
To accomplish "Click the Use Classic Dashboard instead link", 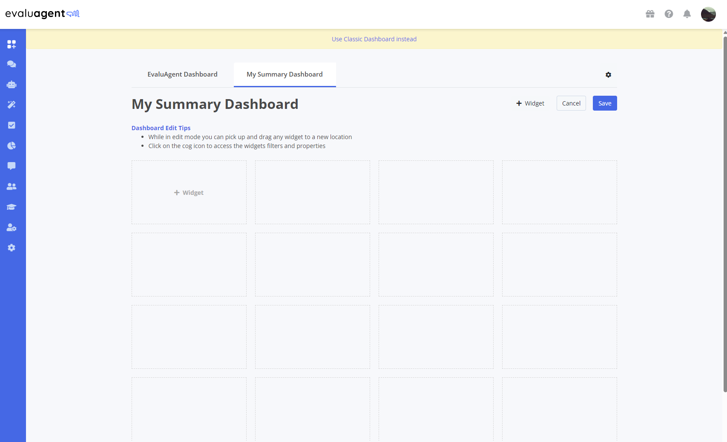I will pyautogui.click(x=374, y=39).
